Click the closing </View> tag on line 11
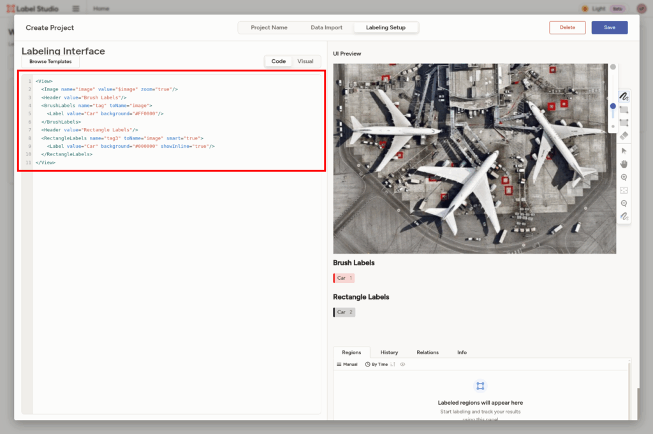The width and height of the screenshot is (653, 434). point(45,163)
